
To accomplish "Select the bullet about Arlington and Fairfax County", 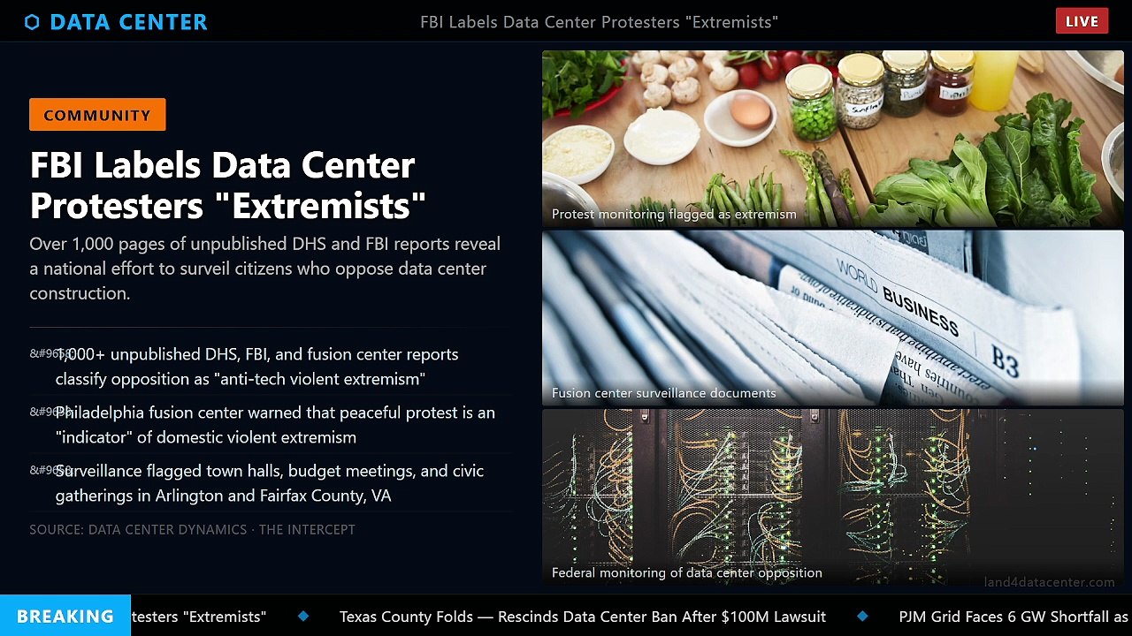I will 269,483.
